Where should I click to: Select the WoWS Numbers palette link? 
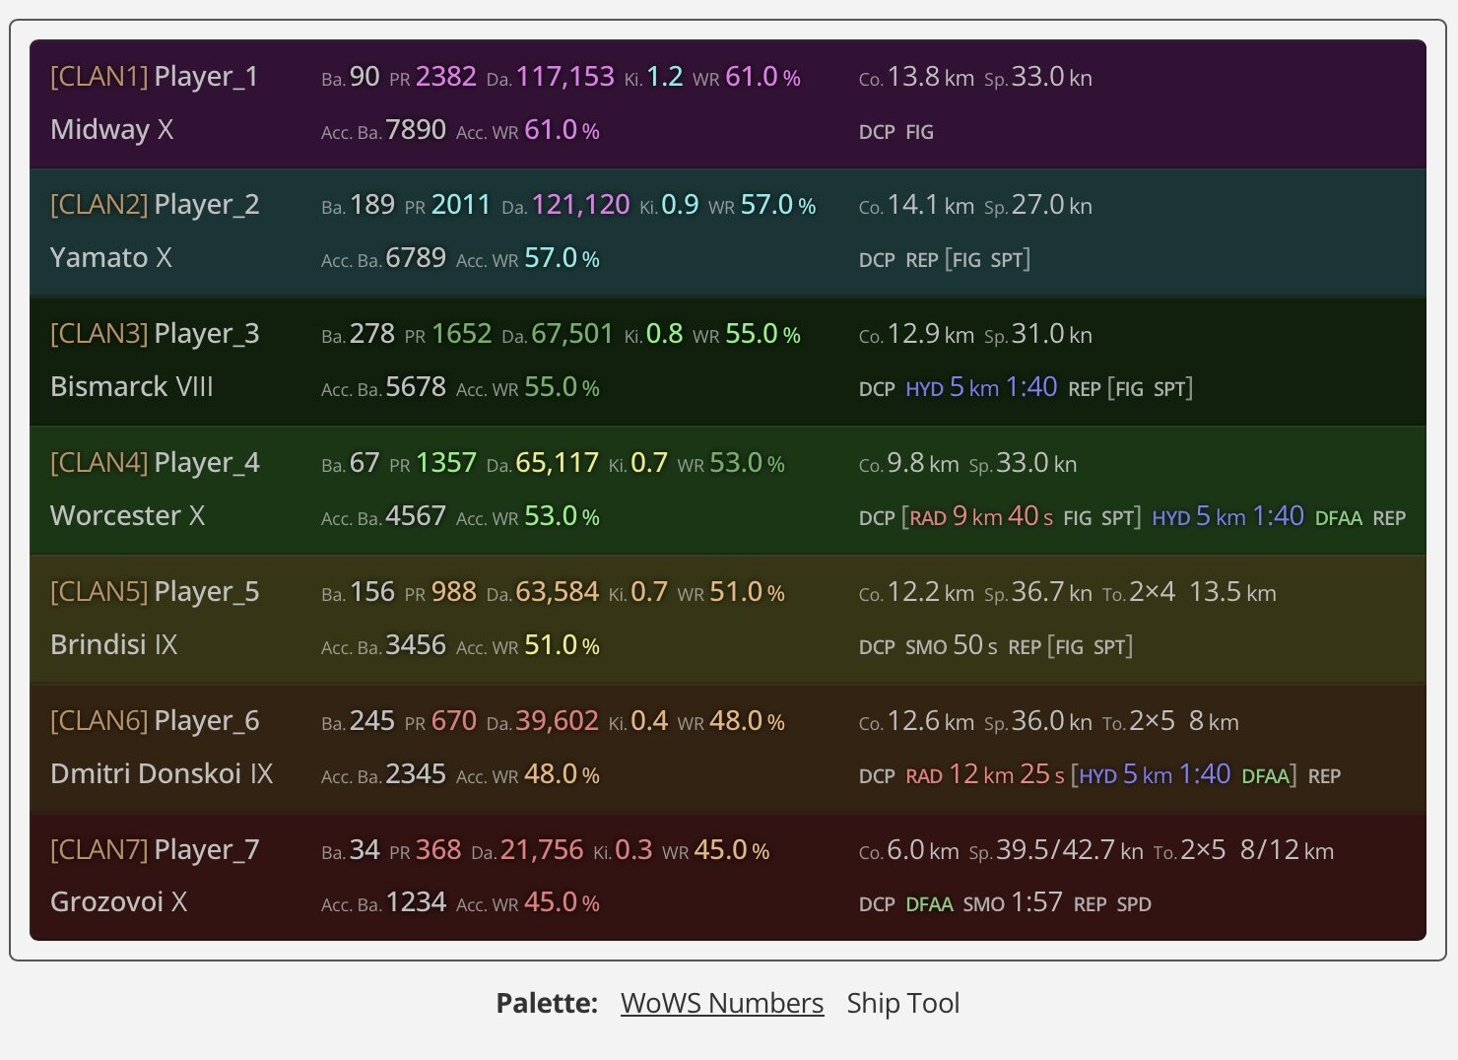722,1003
